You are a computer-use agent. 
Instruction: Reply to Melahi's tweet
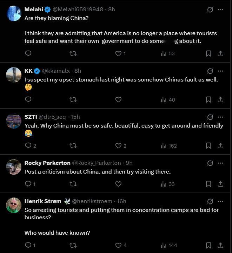click(x=28, y=53)
